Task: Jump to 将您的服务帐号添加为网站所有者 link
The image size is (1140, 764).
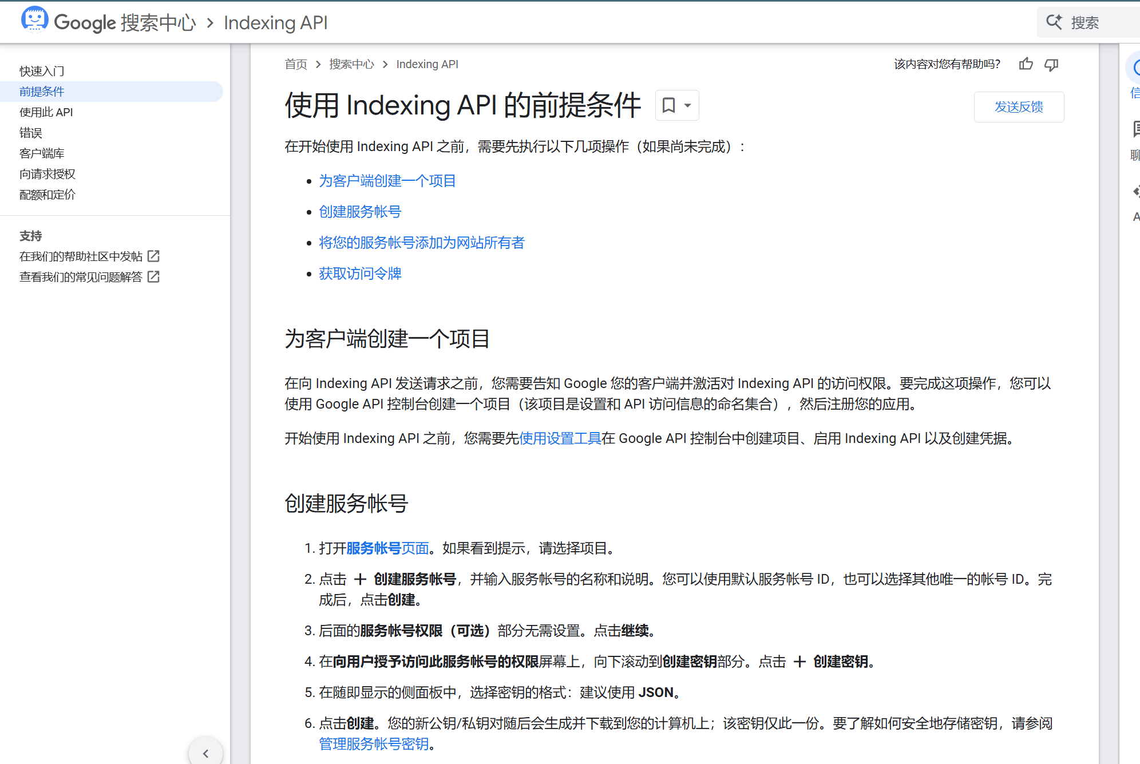Action: (x=422, y=243)
